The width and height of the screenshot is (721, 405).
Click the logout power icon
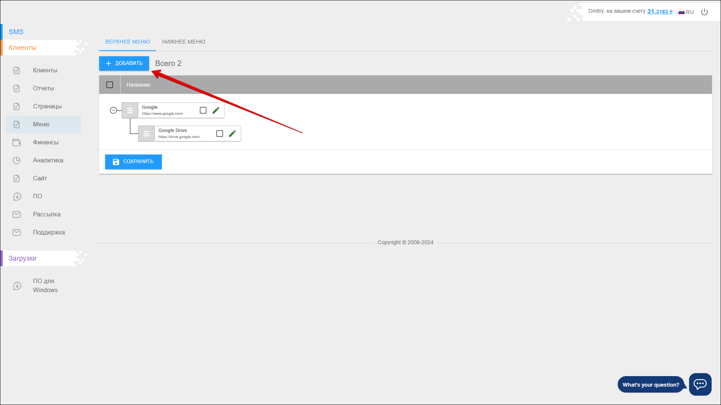[704, 12]
